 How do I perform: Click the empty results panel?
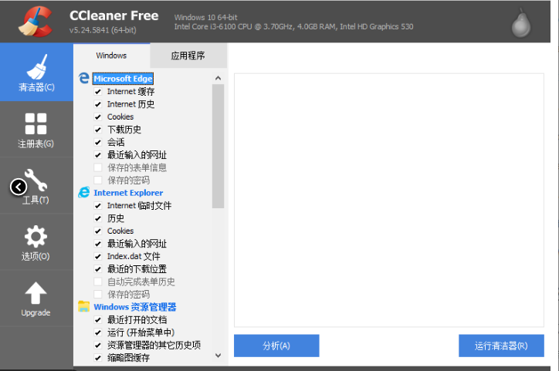(389, 200)
